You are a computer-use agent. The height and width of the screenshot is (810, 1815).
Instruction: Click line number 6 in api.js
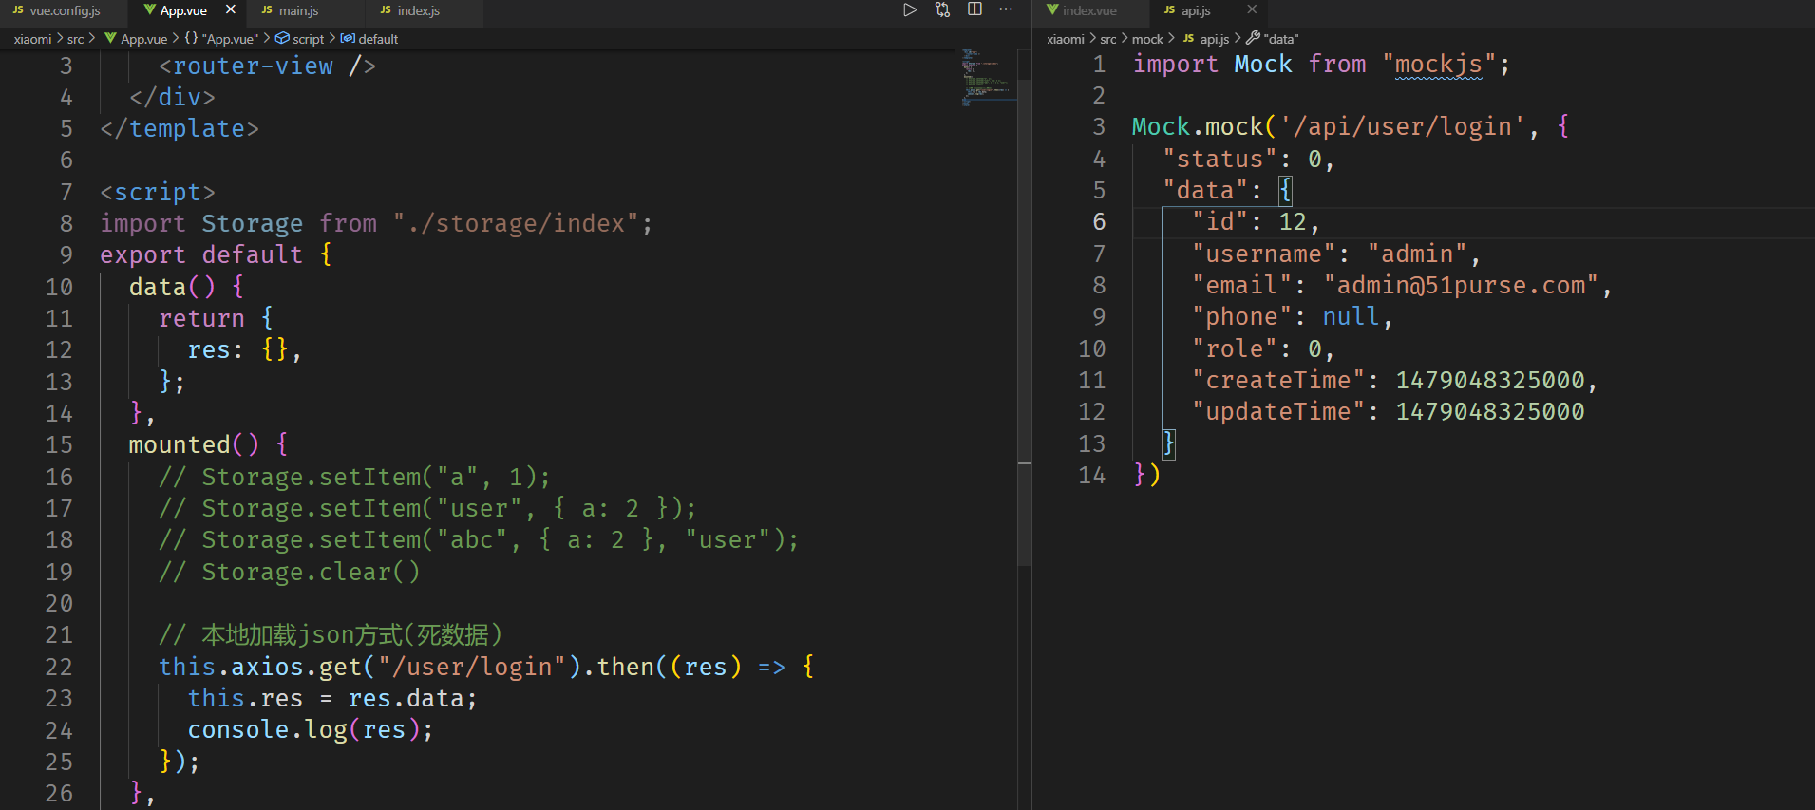tap(1099, 221)
